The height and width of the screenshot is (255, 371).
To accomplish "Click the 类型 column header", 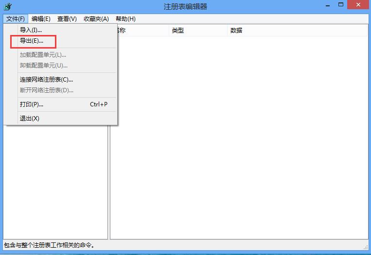I will pos(198,30).
